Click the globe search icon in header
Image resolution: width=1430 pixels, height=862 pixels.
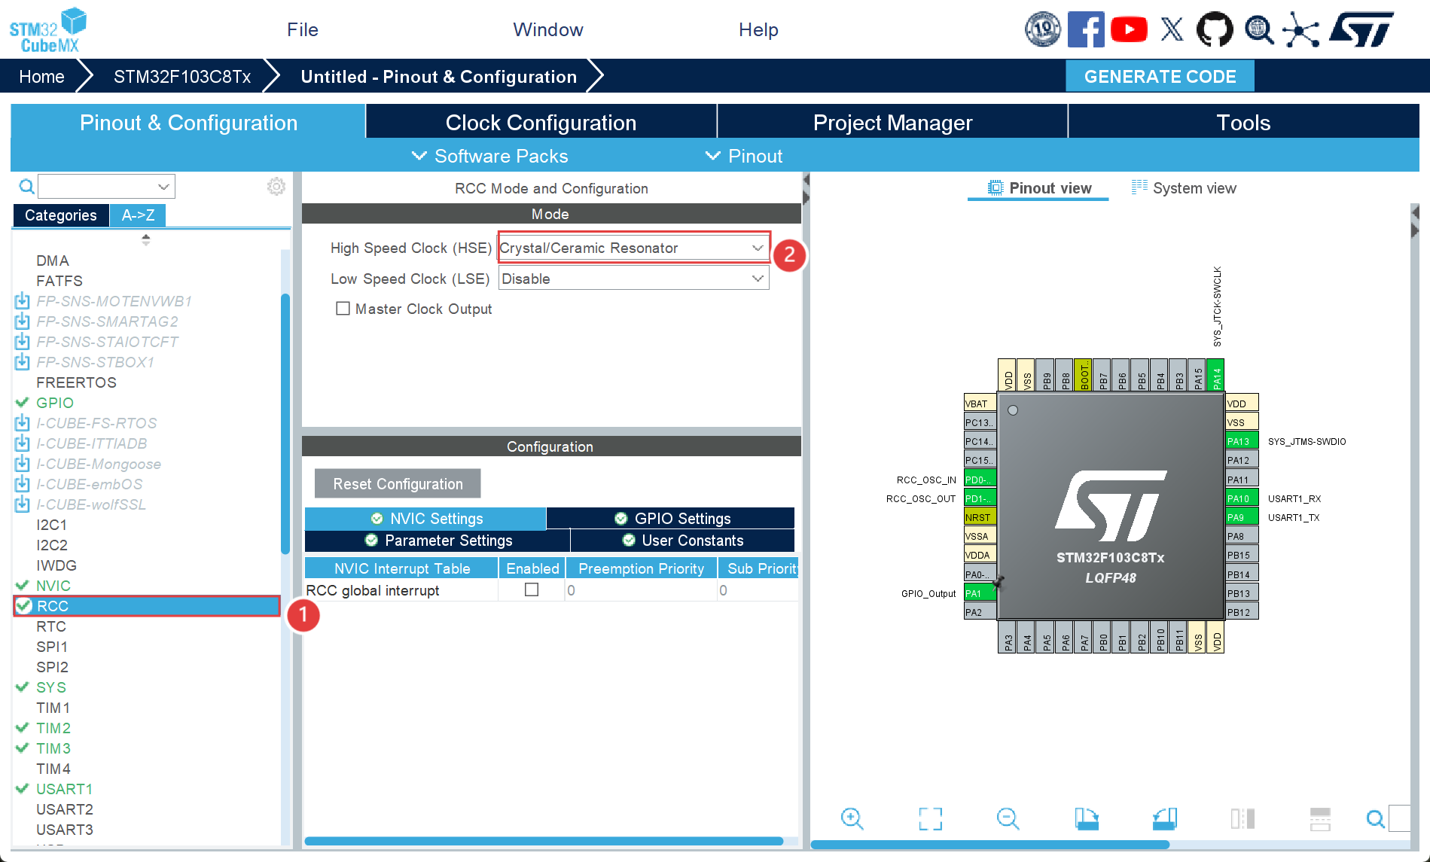tap(1258, 30)
